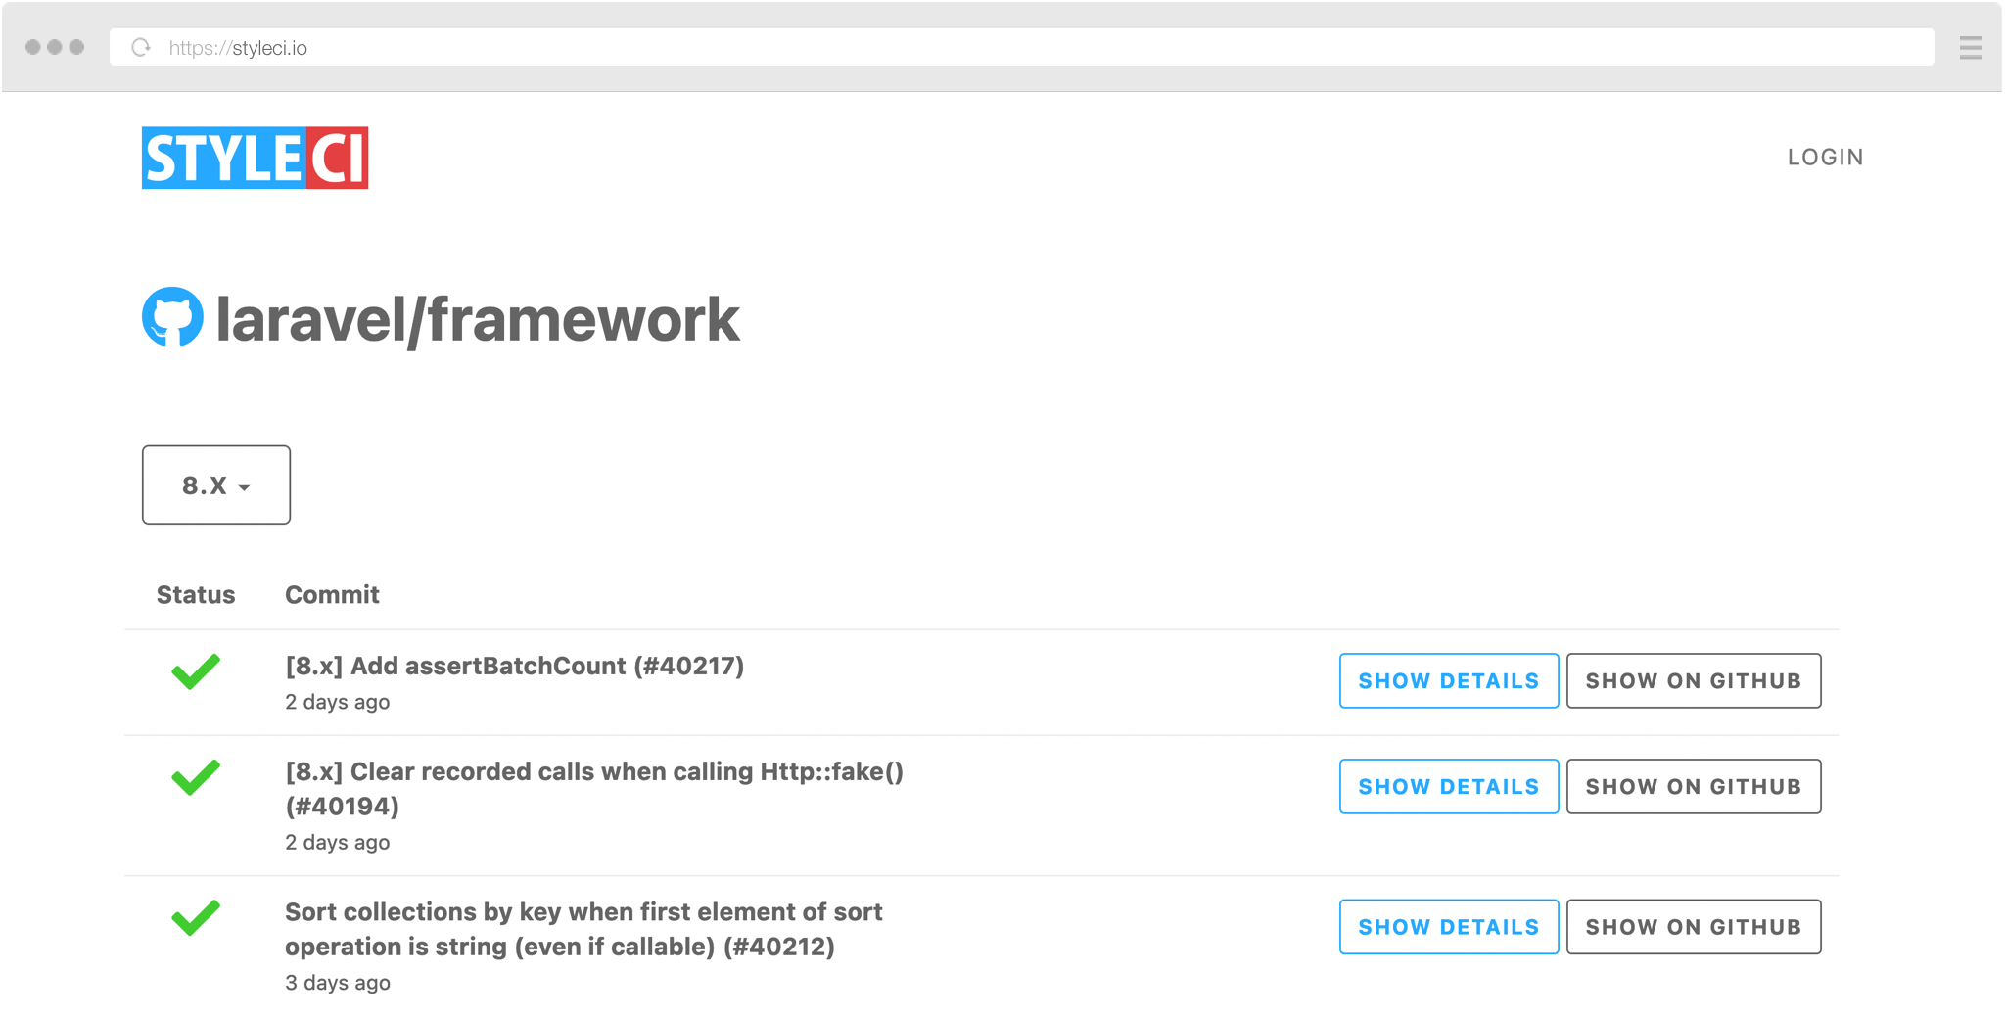Click the StyleCI logo

tap(254, 158)
